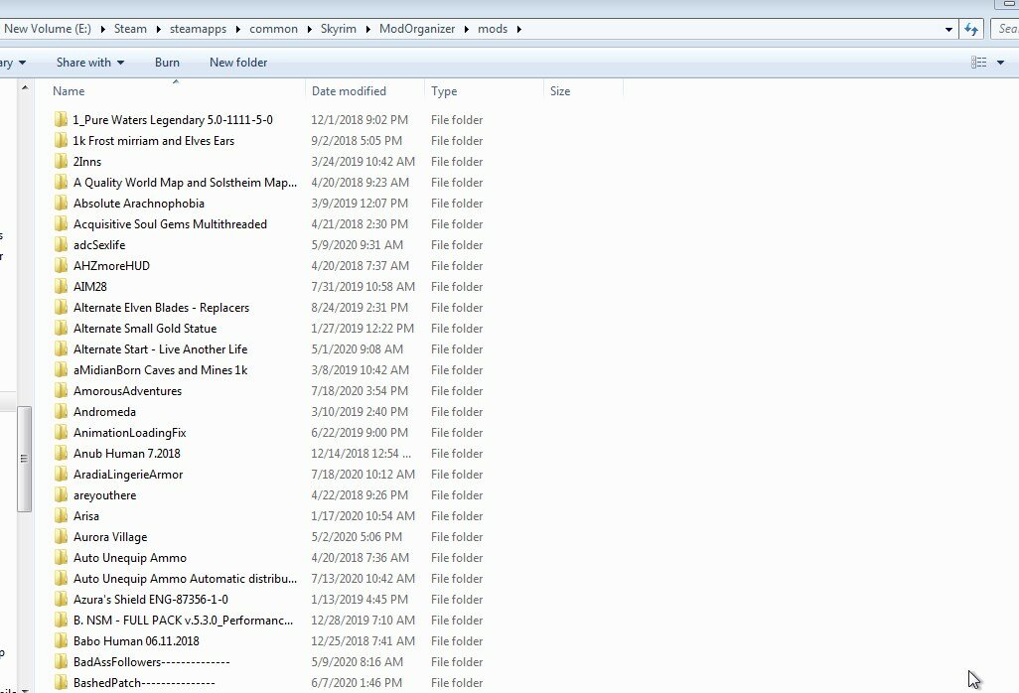Expand the arrow after common in the path
The image size is (1019, 693).
309,29
